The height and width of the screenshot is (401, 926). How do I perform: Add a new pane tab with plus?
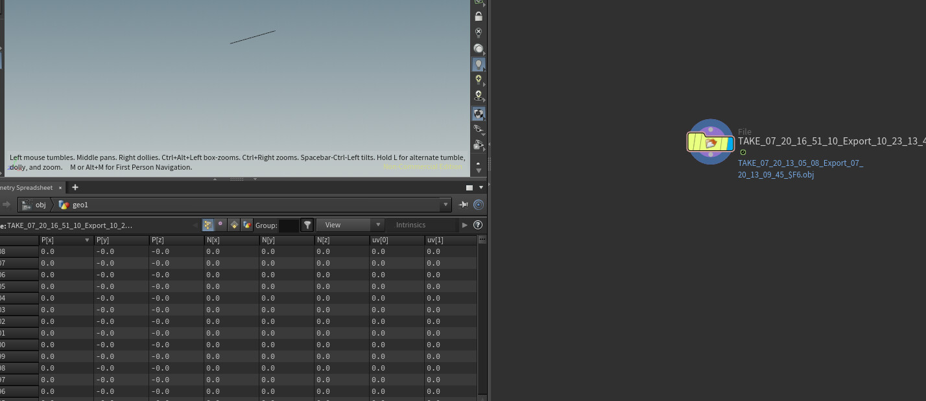[75, 187]
